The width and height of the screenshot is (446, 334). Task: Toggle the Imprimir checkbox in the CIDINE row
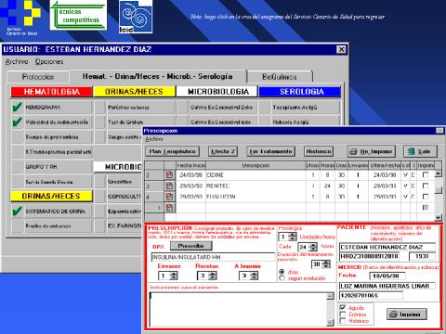pyautogui.click(x=426, y=174)
